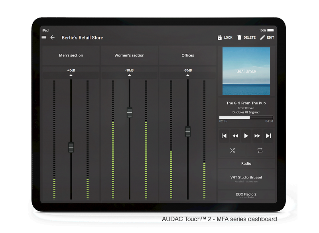Select the Radio source tab
This screenshot has width=319, height=233.
point(246,163)
